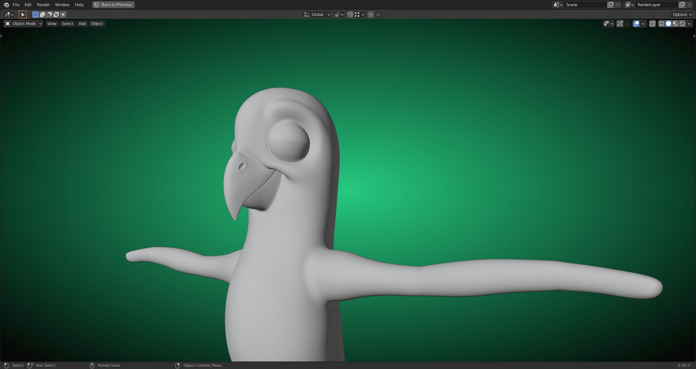
Task: Click the Back to Previous button
Action: coord(113,5)
